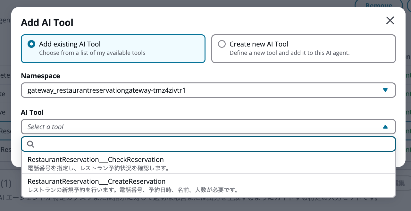Open the "Select a tool" dropdown
Image resolution: width=411 pixels, height=211 pixels.
pos(208,126)
